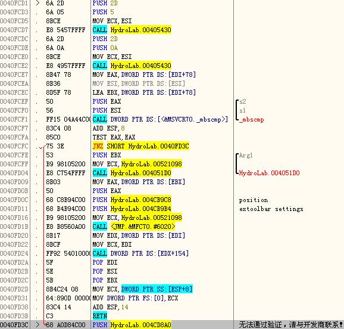The height and width of the screenshot is (329, 344).
Task: Select address 0040FD3C
Action: [14, 325]
